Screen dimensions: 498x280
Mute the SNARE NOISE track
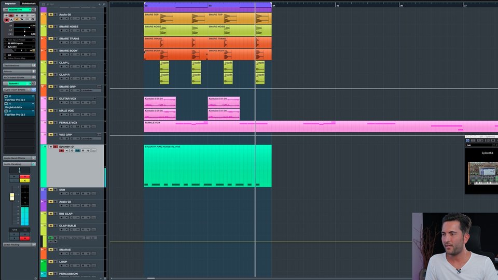(50, 26)
